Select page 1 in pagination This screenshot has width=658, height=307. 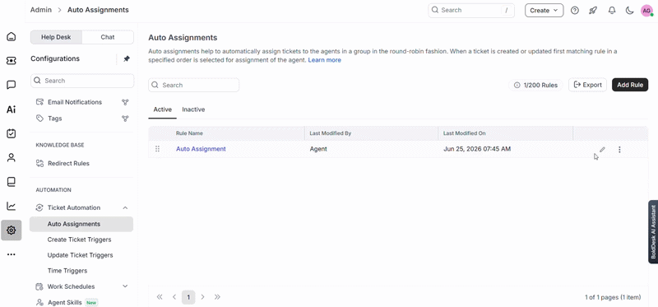188,297
